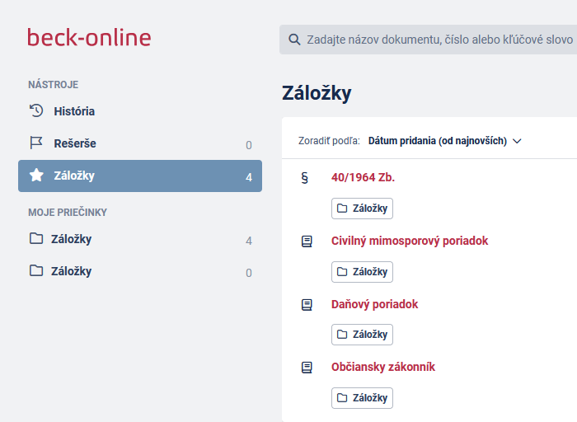Select the first Záložky folder with 4 items

point(140,239)
